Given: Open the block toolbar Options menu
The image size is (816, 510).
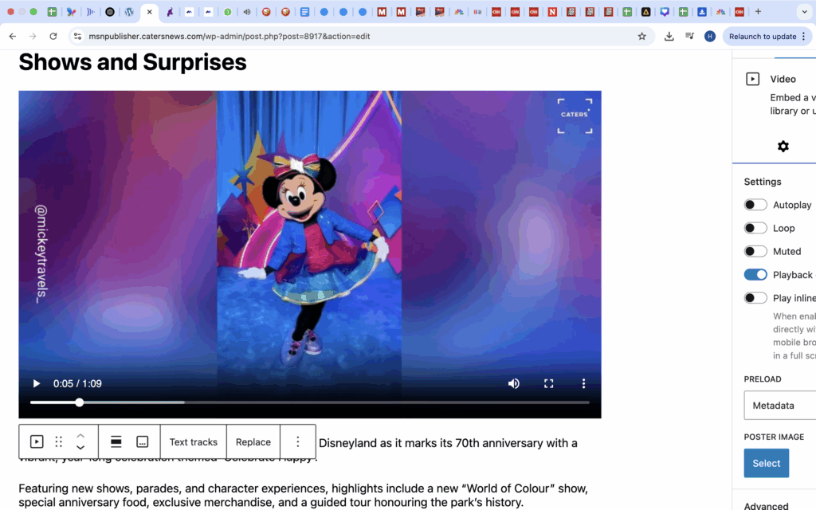Looking at the screenshot, I should click(x=298, y=441).
